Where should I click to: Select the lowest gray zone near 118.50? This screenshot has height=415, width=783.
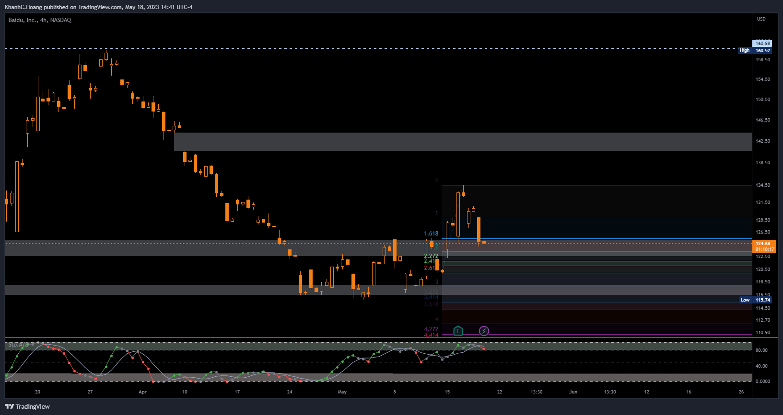pos(378,290)
